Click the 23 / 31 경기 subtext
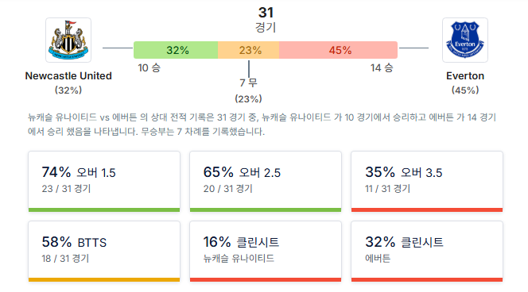 pos(66,189)
